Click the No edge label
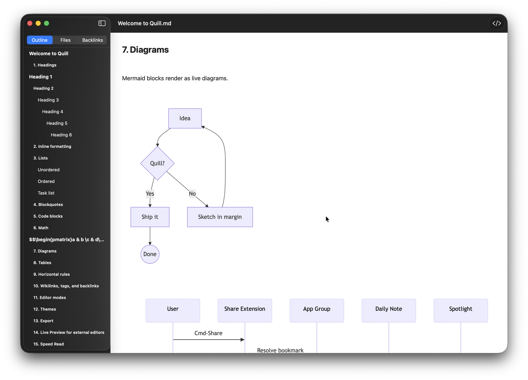The width and height of the screenshot is (528, 380). [x=192, y=194]
